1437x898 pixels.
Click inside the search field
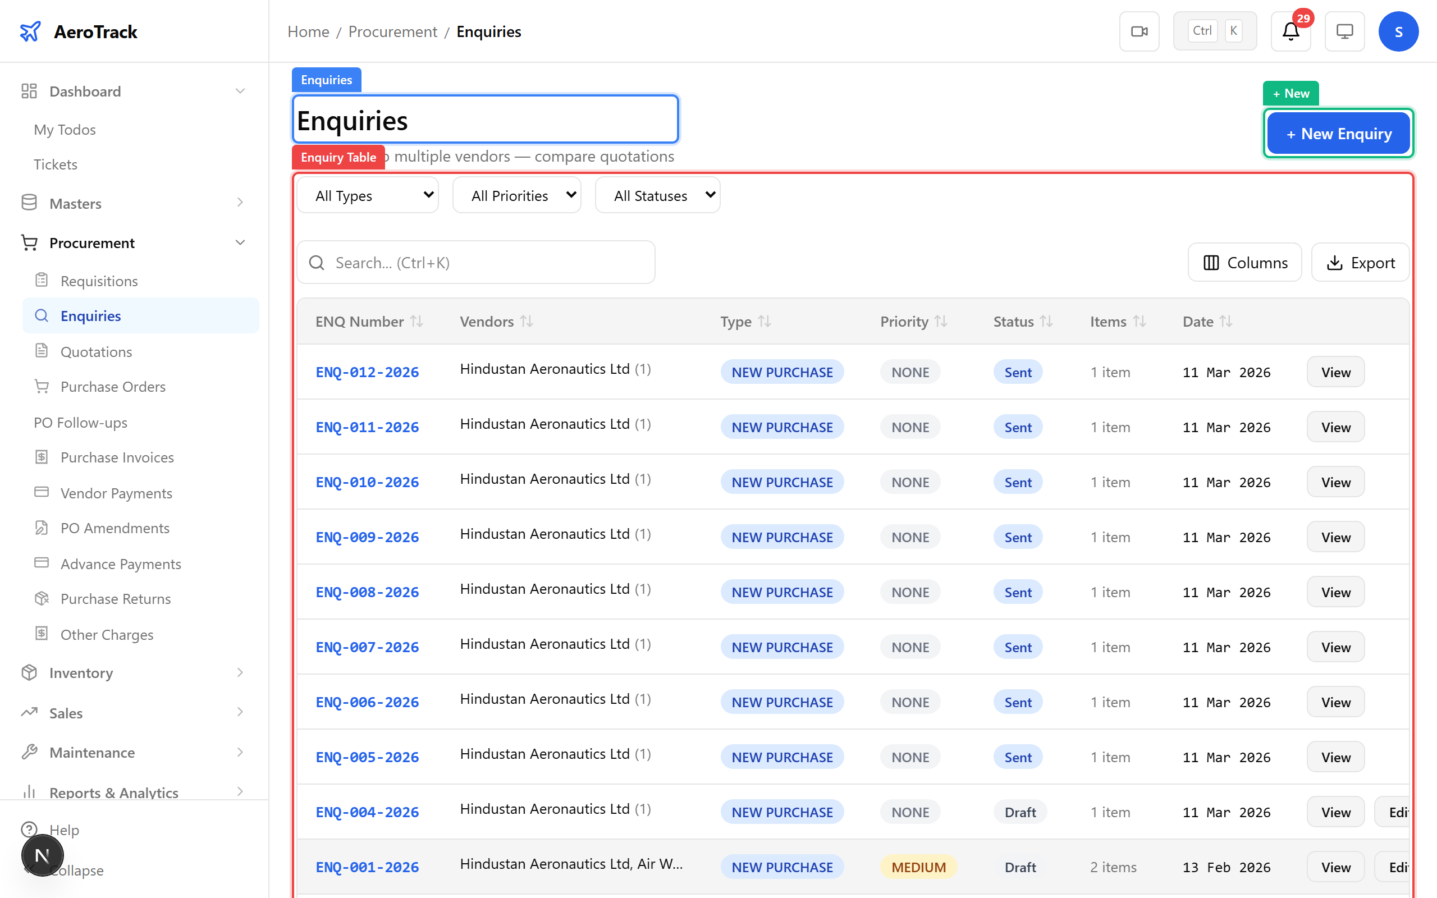pos(475,262)
